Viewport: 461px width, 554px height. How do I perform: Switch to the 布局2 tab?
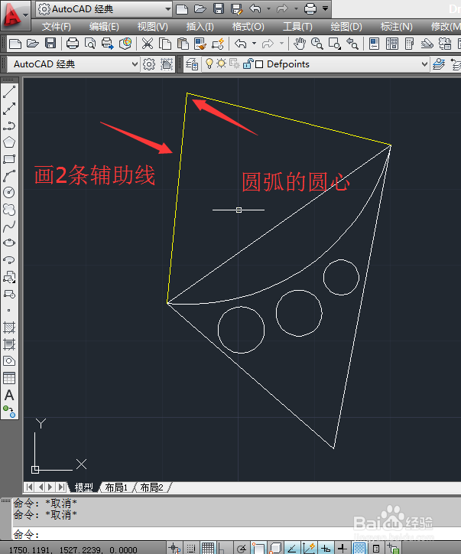click(152, 487)
